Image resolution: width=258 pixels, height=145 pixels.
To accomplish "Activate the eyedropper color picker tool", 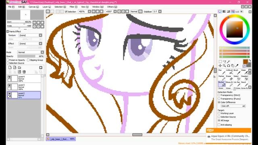I will point(237,66).
